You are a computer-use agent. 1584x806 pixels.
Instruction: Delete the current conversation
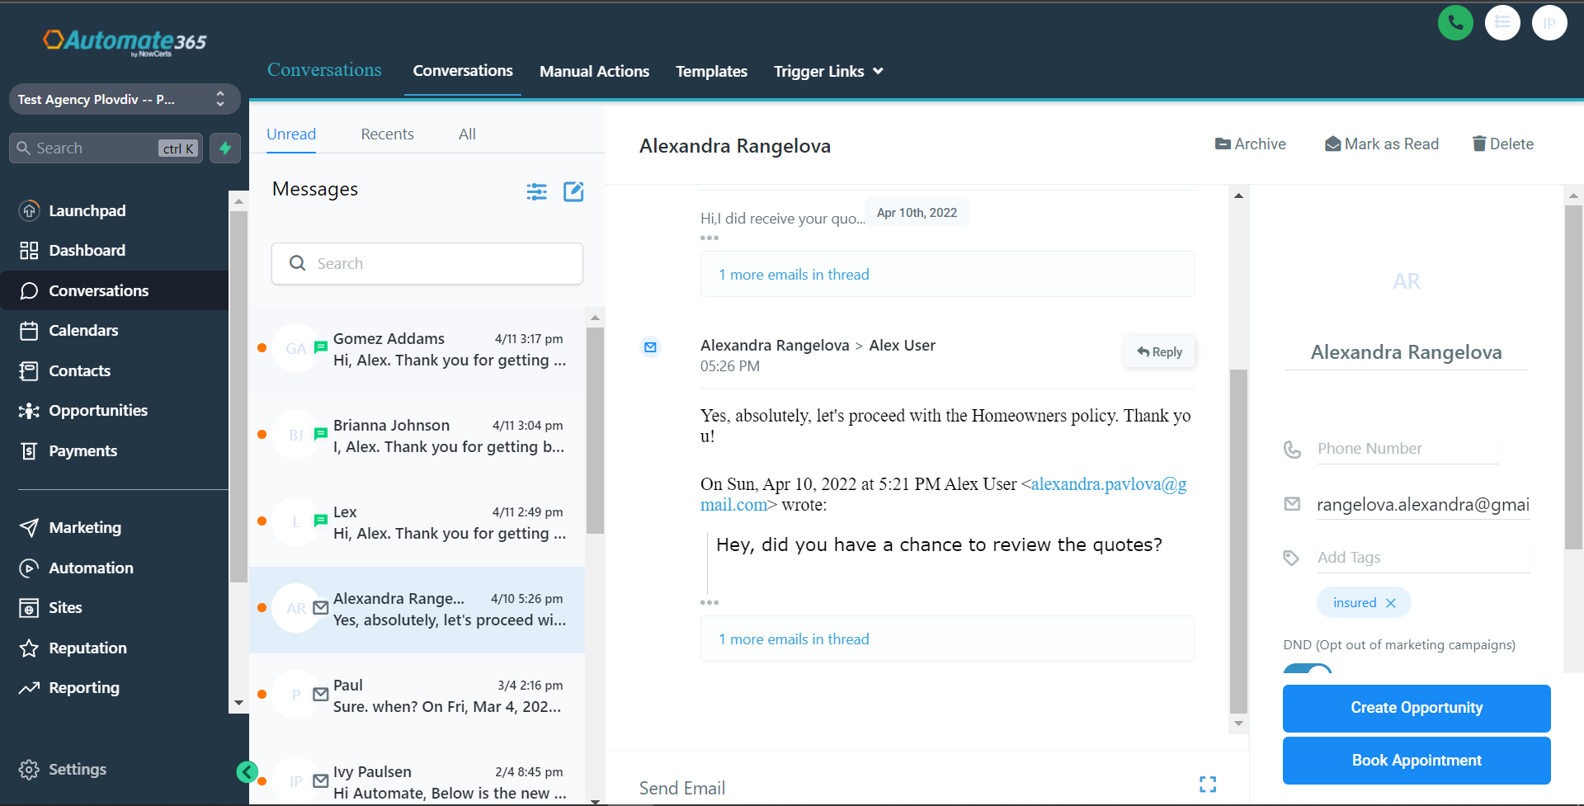pyautogui.click(x=1502, y=144)
